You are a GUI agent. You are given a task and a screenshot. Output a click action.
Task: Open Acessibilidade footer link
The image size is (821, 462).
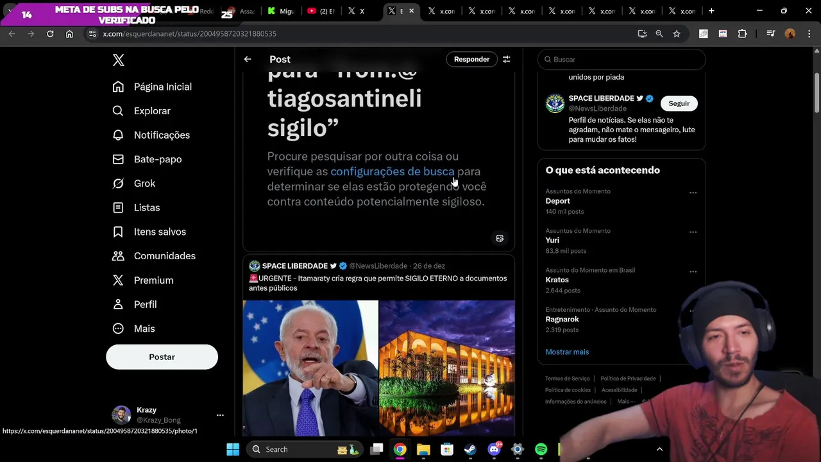[x=620, y=390]
